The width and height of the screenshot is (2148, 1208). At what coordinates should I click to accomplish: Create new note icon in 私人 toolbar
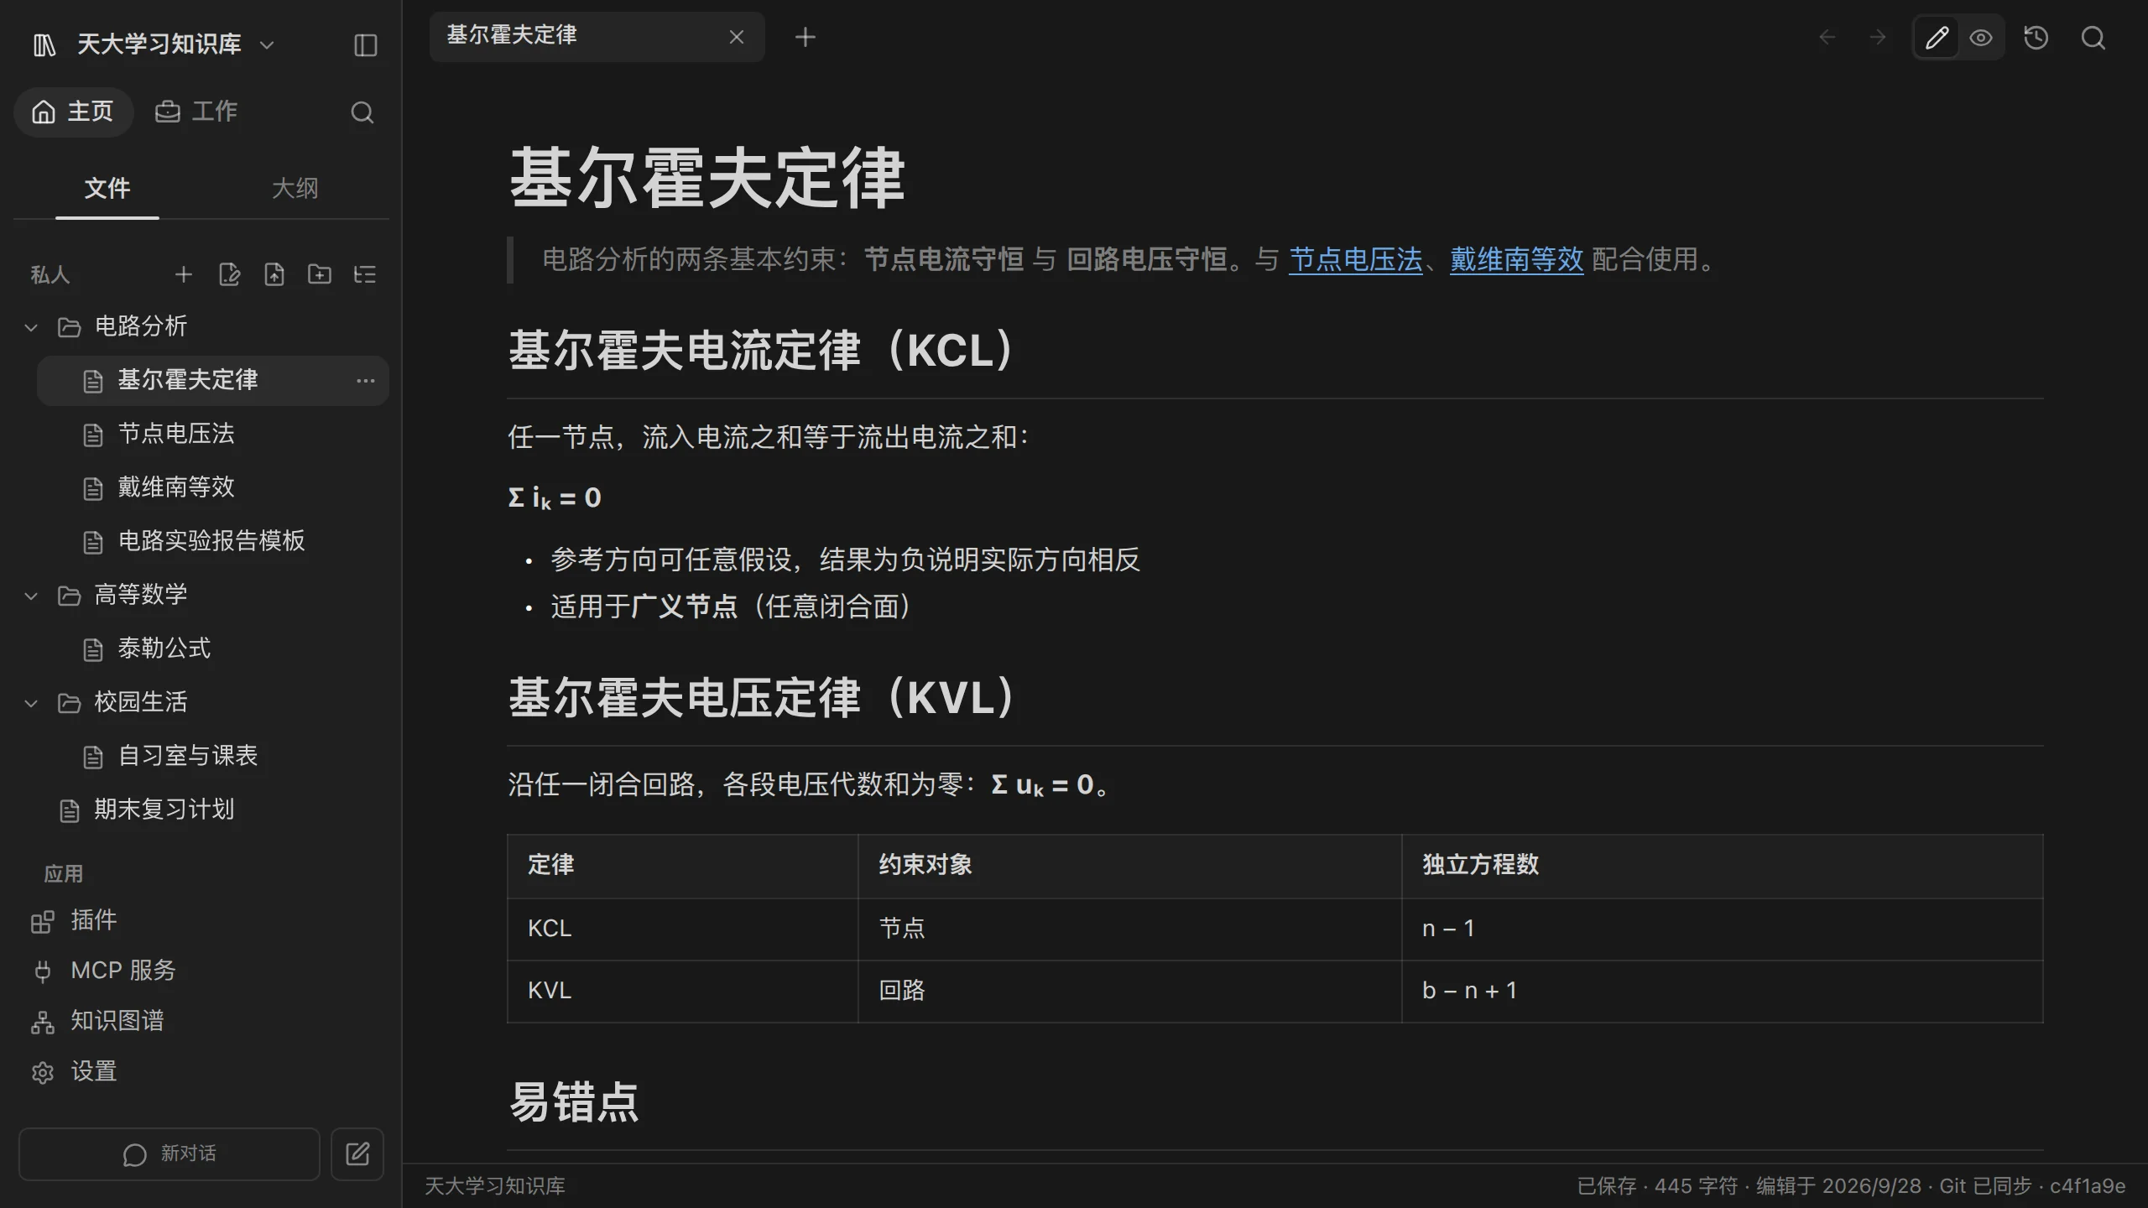point(229,274)
